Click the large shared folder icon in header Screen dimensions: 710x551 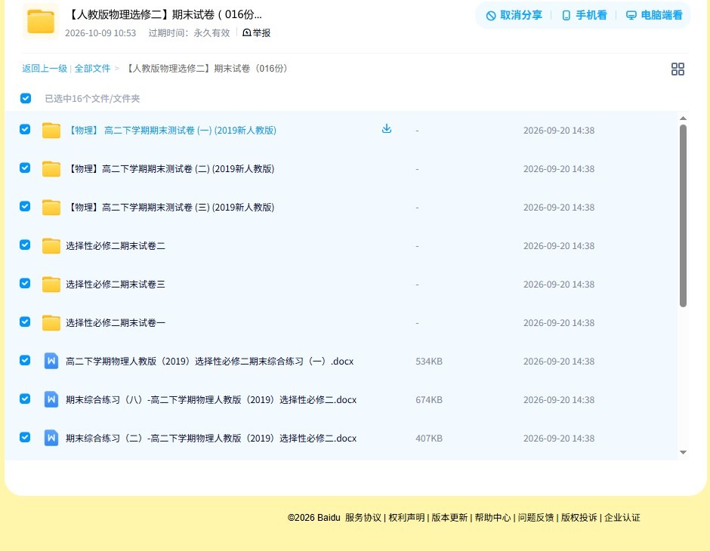(40, 21)
